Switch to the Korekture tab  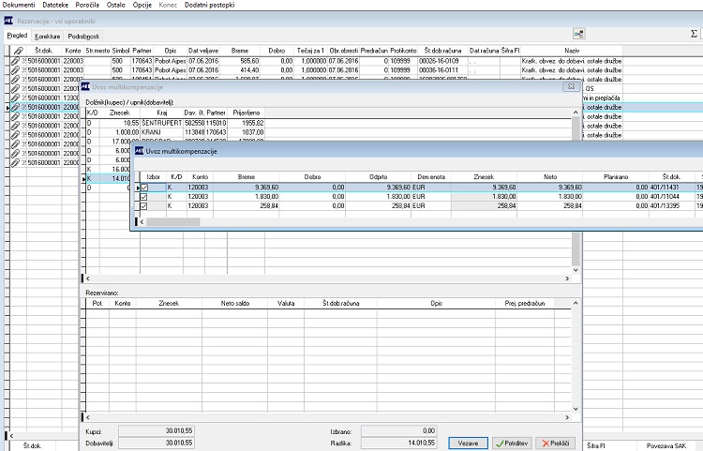coord(47,37)
